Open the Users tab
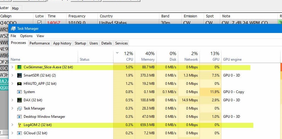This screenshot has height=139, width=282. (94, 43)
